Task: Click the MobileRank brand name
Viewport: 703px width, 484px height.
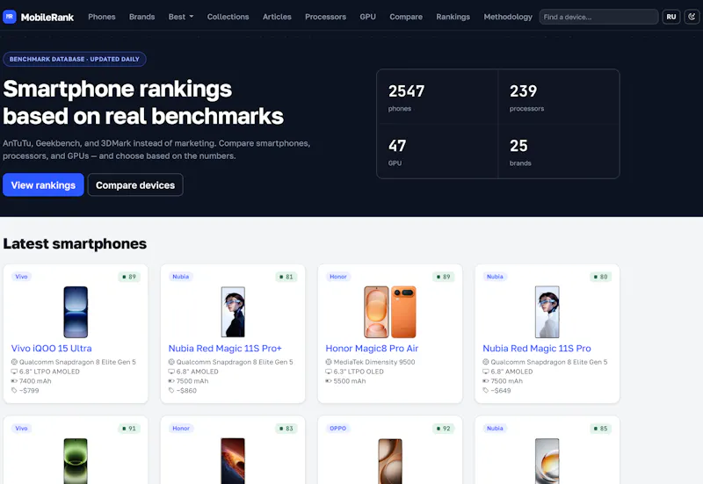Action: tap(47, 17)
